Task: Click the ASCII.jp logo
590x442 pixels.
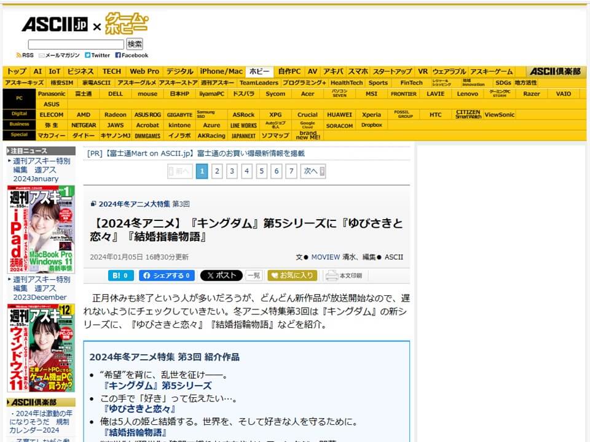Action: point(54,25)
